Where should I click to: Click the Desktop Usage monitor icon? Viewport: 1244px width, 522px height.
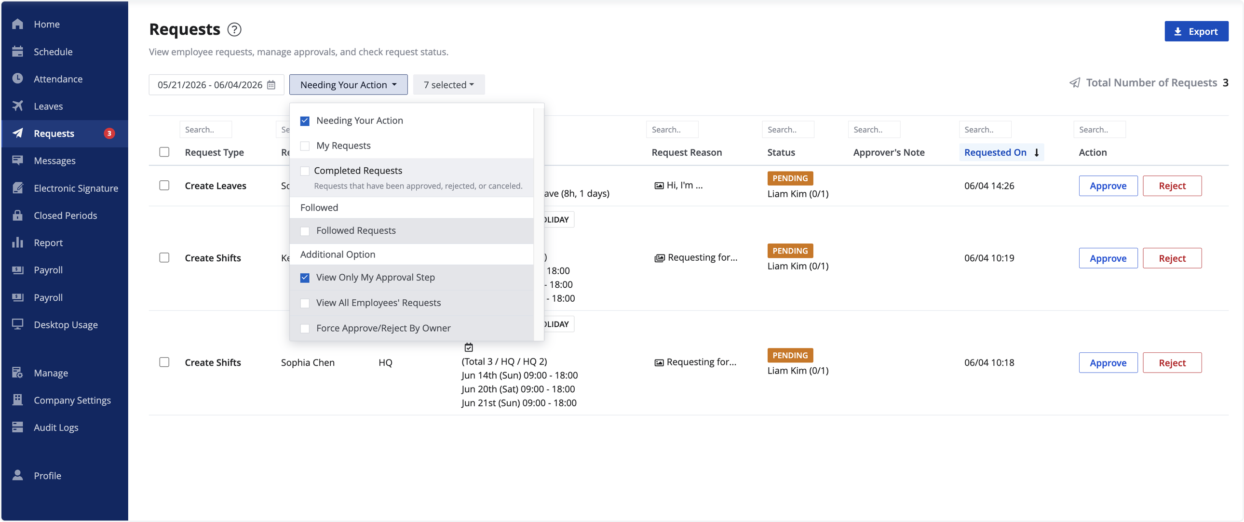click(x=17, y=324)
